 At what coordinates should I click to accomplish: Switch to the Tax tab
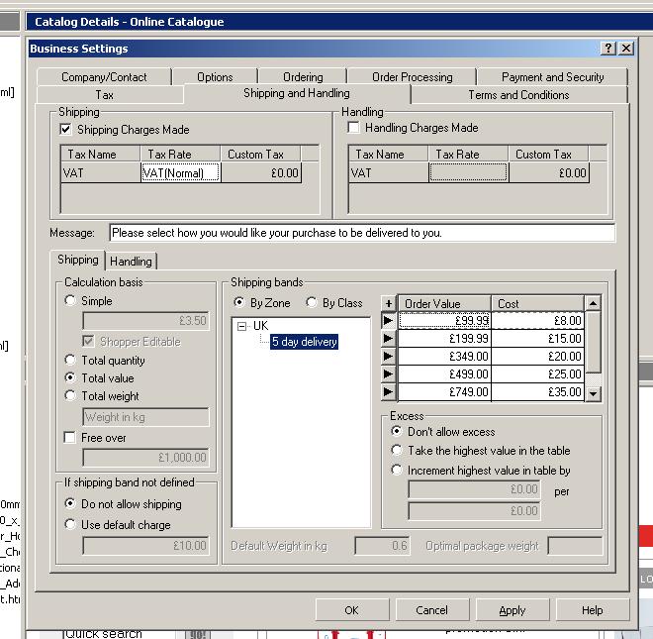coord(105,95)
